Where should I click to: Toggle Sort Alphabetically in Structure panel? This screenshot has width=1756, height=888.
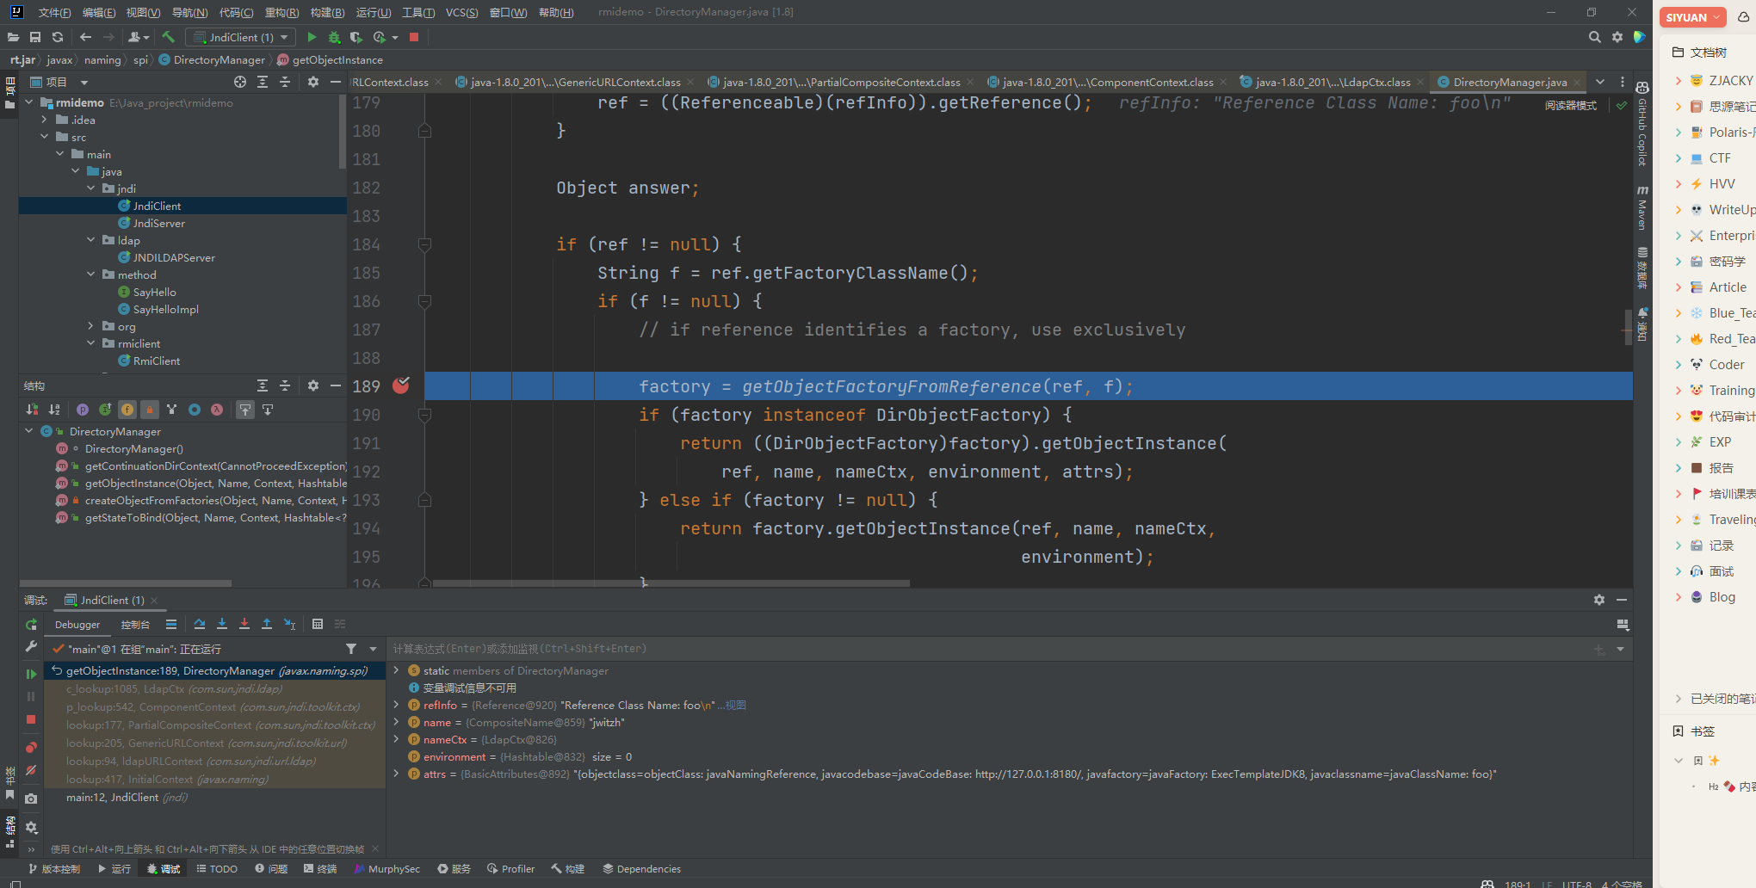[54, 410]
